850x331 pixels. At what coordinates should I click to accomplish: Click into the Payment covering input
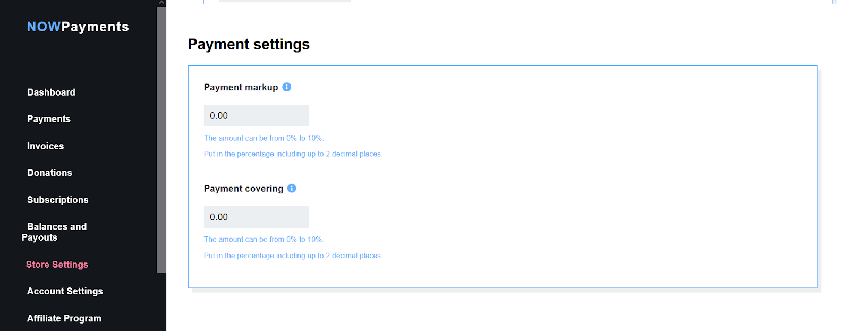point(256,217)
